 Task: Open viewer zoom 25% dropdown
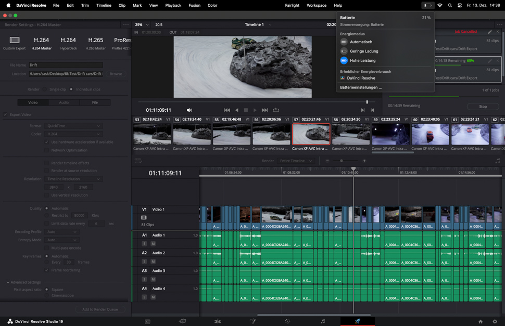click(x=142, y=24)
